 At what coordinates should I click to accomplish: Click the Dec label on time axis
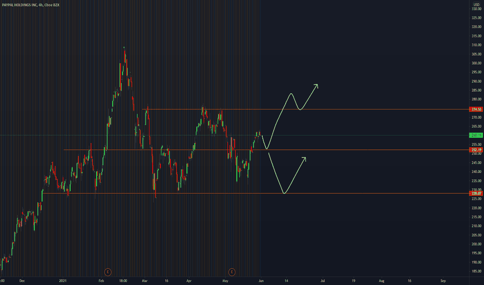22,281
